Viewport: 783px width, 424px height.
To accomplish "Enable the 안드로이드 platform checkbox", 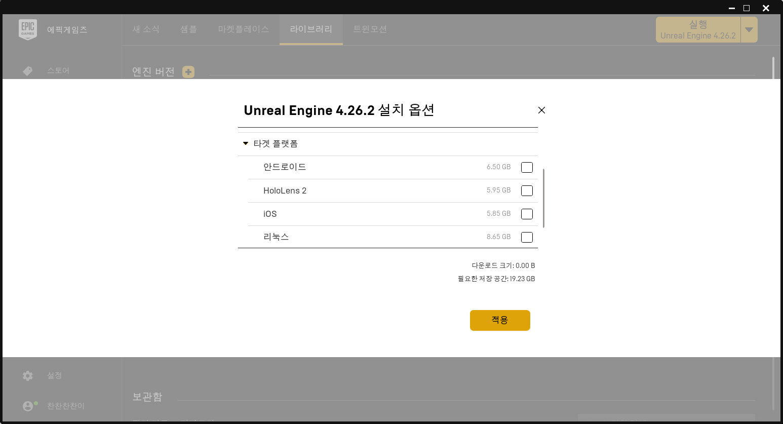I will tap(527, 167).
